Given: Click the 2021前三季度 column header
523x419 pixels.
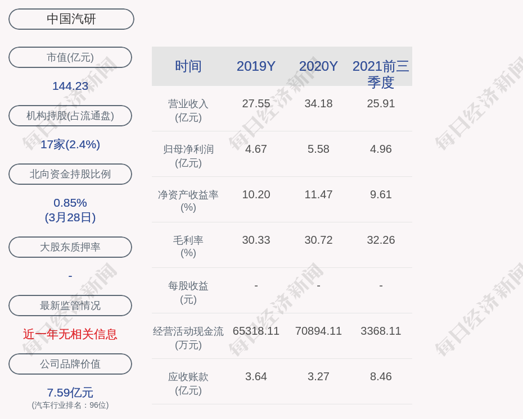Looking at the screenshot, I should coord(381,74).
